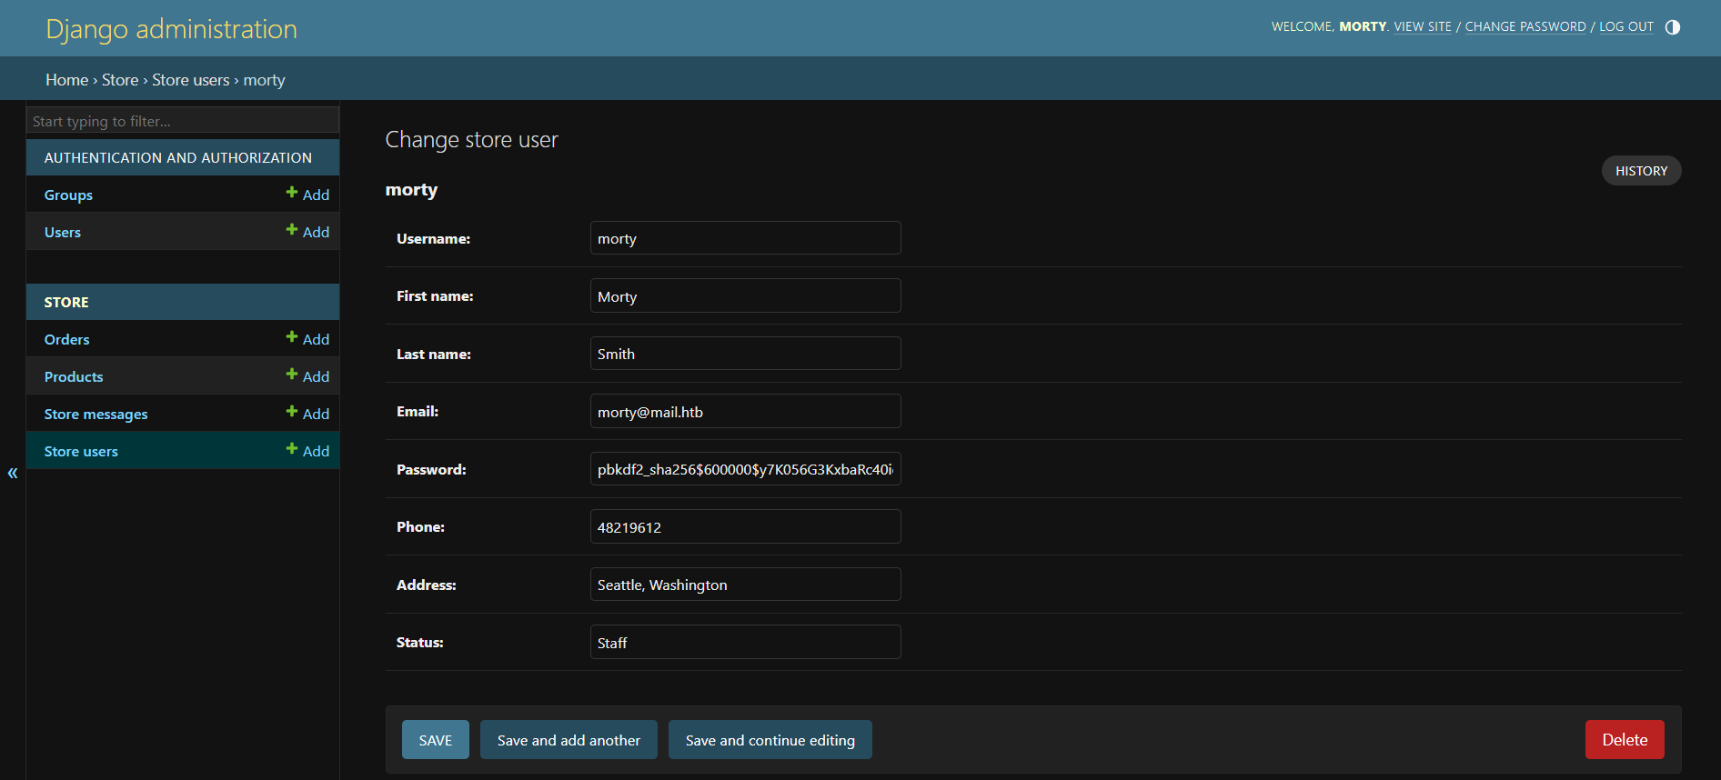1721x780 pixels.
Task: Click the View Site link
Action: 1423,26
